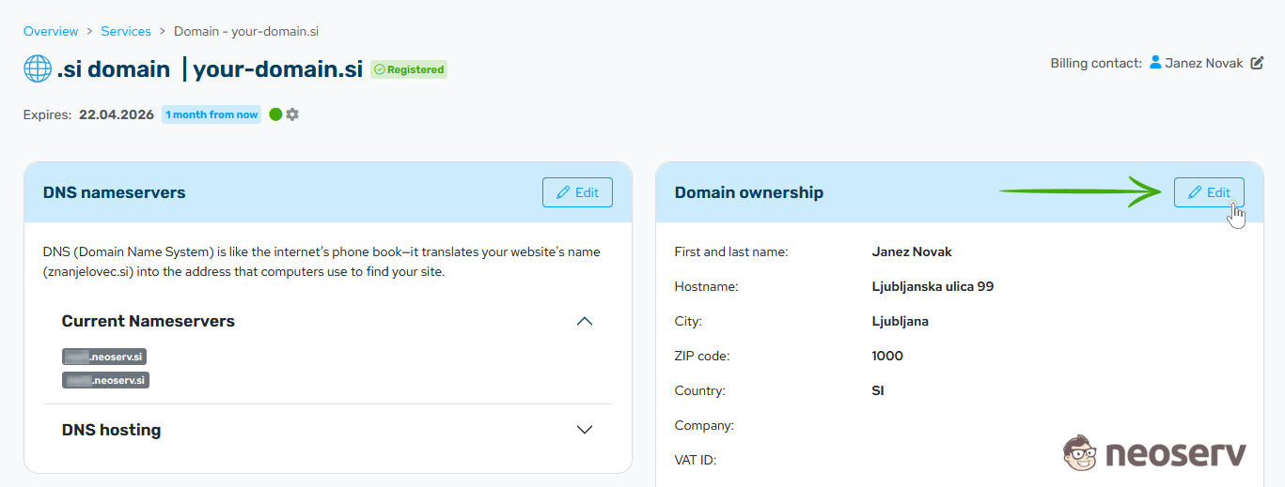Go to the Services breadcrumb
1285x487 pixels.
[x=126, y=31]
